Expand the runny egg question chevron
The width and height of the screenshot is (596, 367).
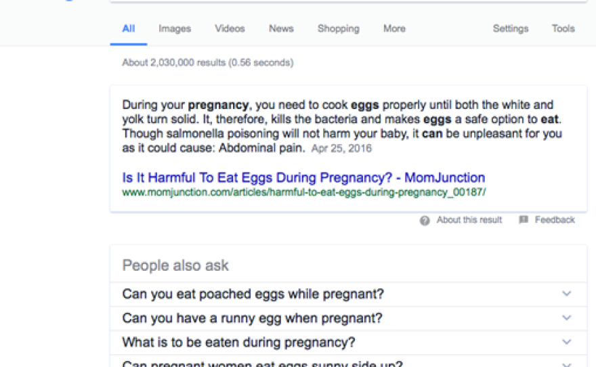[567, 318]
